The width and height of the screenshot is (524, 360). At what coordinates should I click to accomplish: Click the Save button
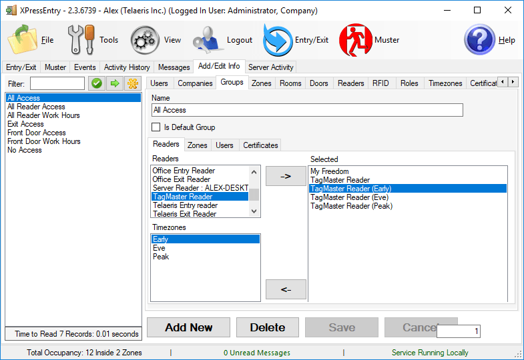pos(342,327)
